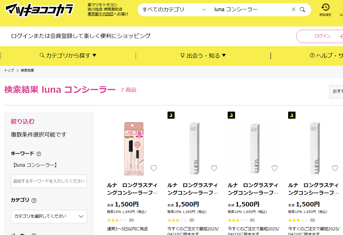Screen dimensions: 343x235
Task: Click the black badge on the third product
Action: (232, 115)
